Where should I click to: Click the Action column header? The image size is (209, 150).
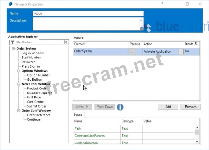163,44
